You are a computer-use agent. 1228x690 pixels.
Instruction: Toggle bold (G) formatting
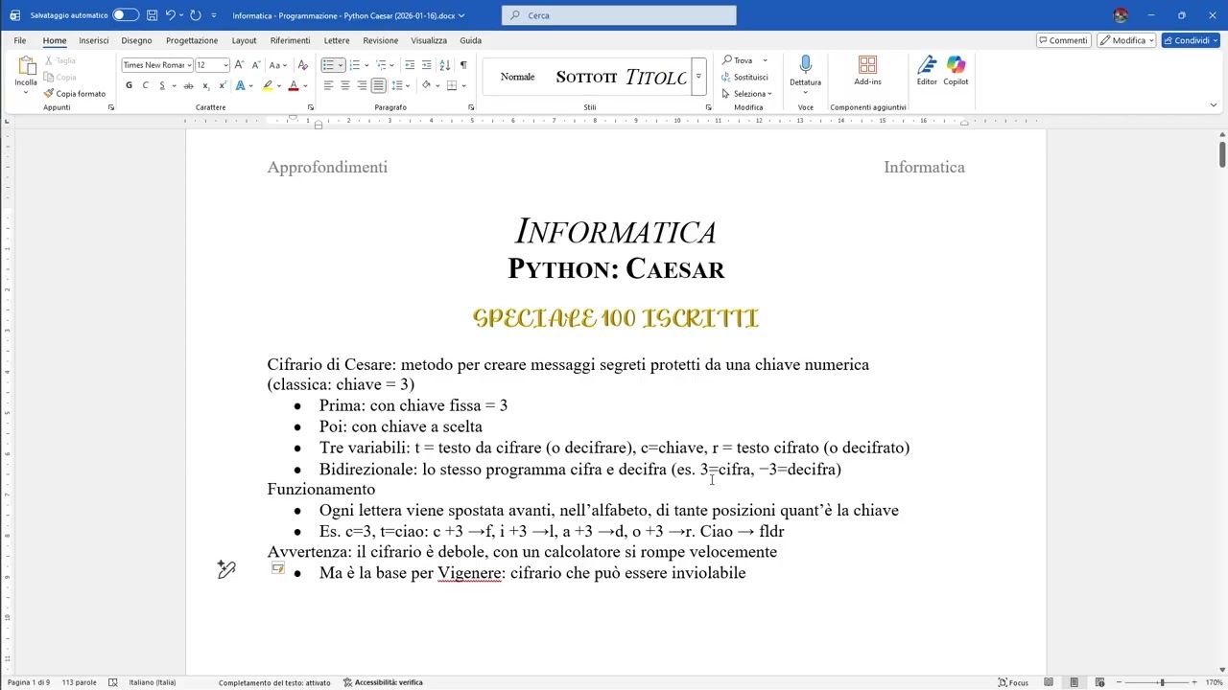[x=129, y=85]
